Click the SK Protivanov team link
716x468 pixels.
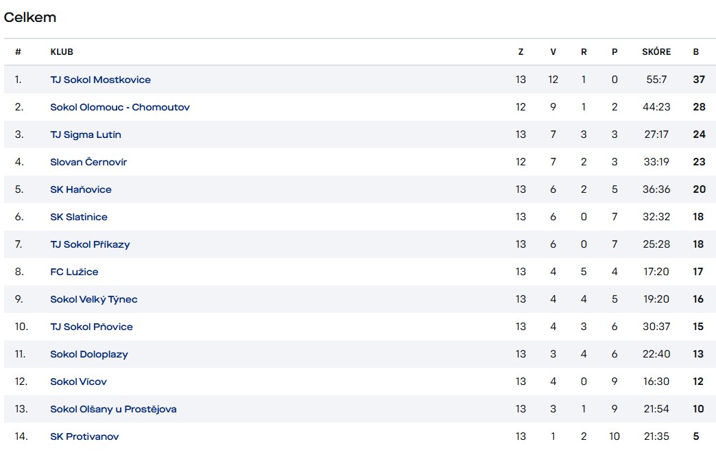click(84, 436)
